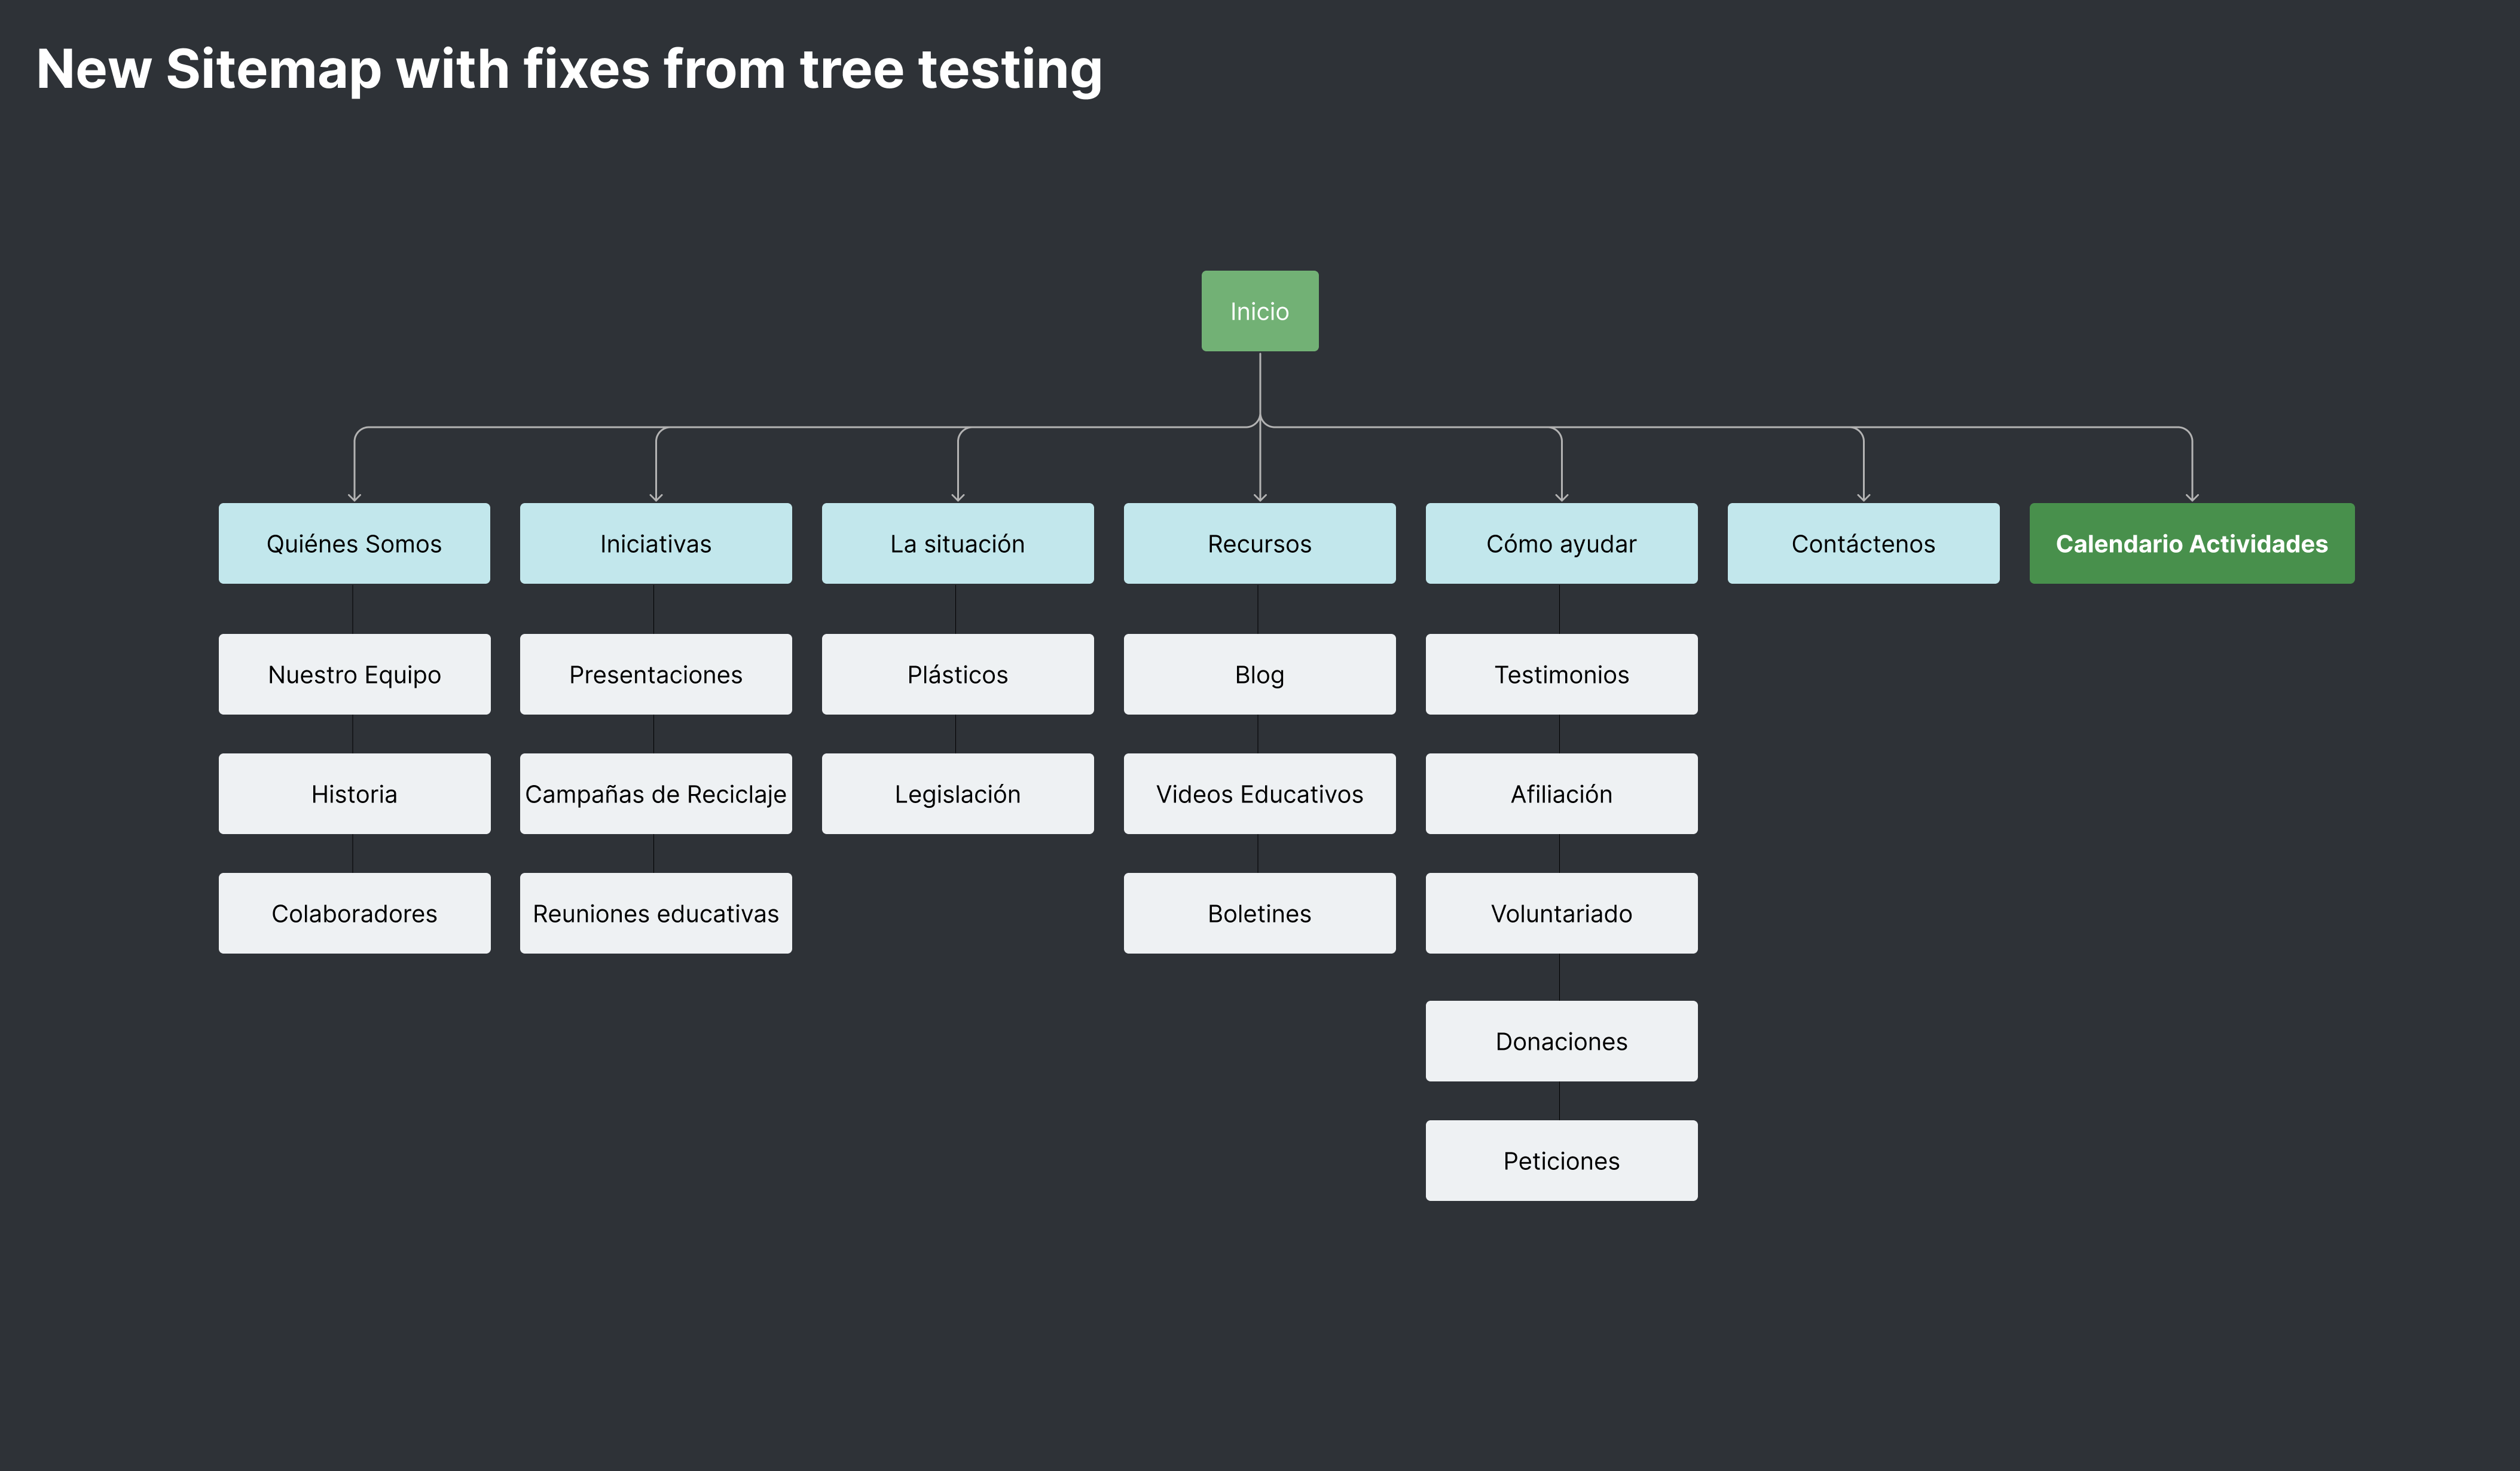The width and height of the screenshot is (2520, 1471).
Task: Click the sitemap title heading text
Action: 569,70
